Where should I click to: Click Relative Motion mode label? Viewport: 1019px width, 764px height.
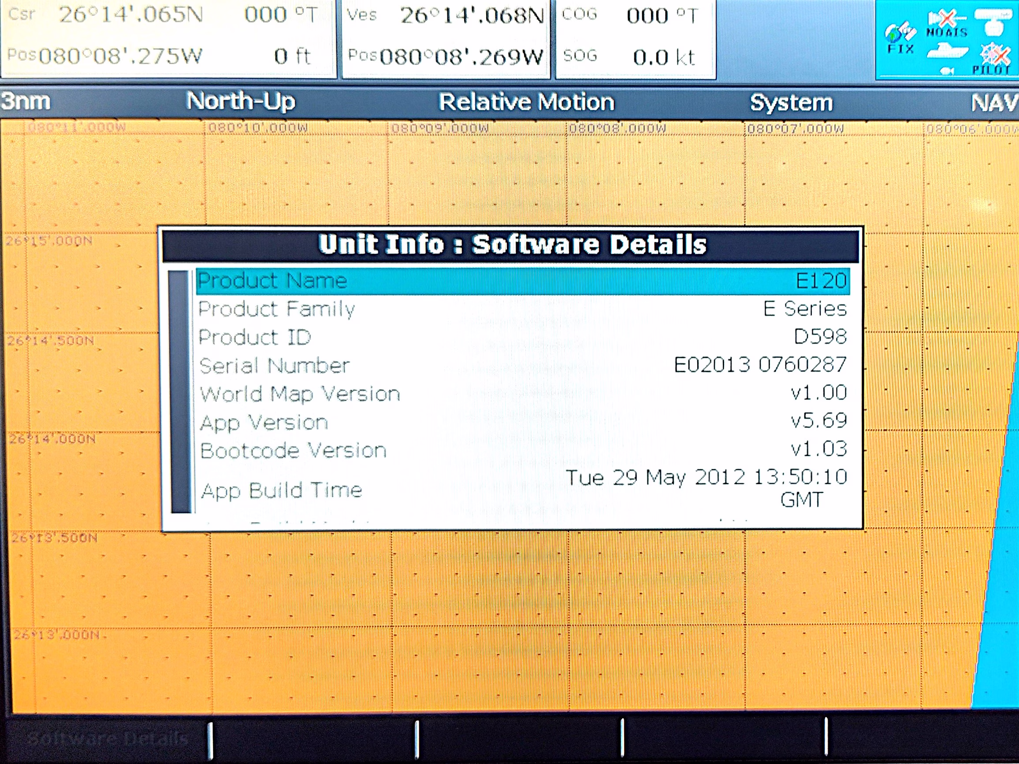pos(526,102)
